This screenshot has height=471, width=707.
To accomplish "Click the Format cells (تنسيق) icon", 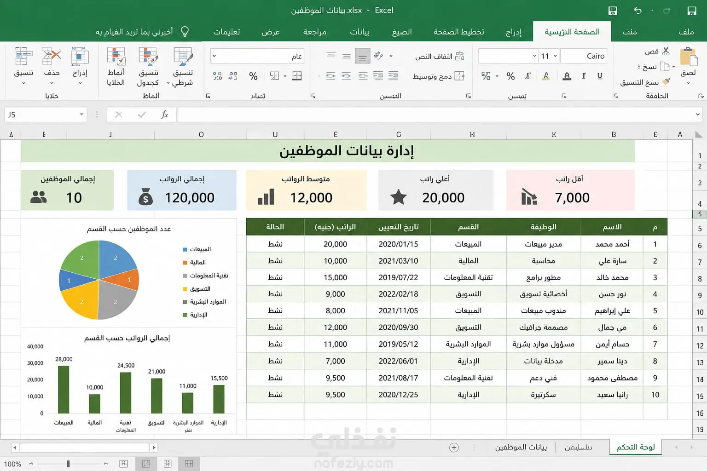I will pyautogui.click(x=23, y=56).
